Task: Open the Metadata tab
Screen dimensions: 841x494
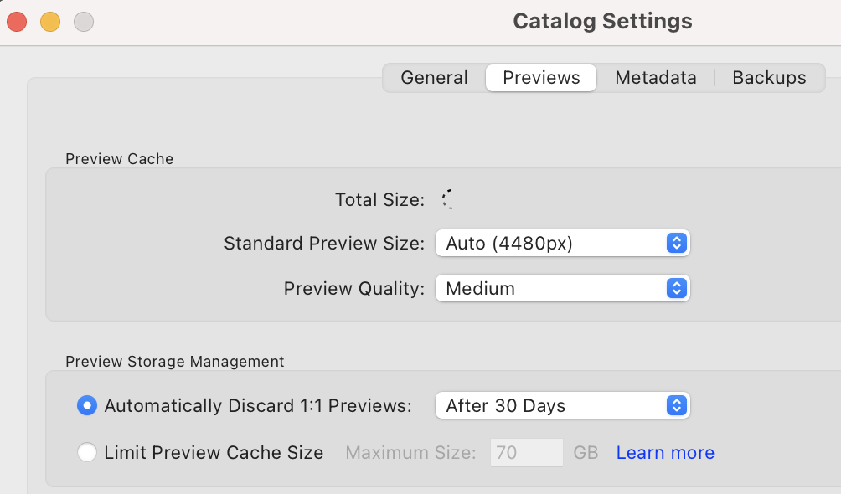Action: click(655, 78)
